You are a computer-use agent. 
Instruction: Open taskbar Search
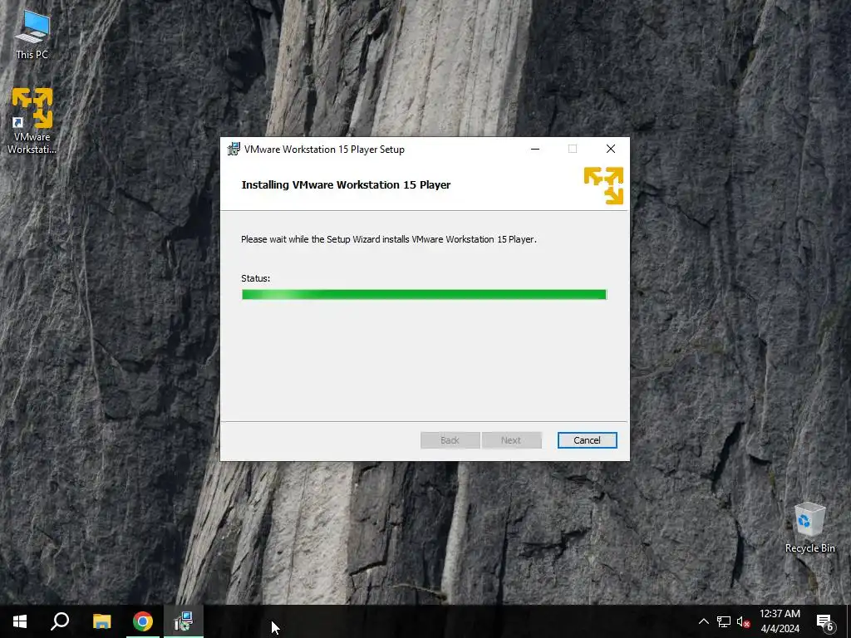coord(60,621)
